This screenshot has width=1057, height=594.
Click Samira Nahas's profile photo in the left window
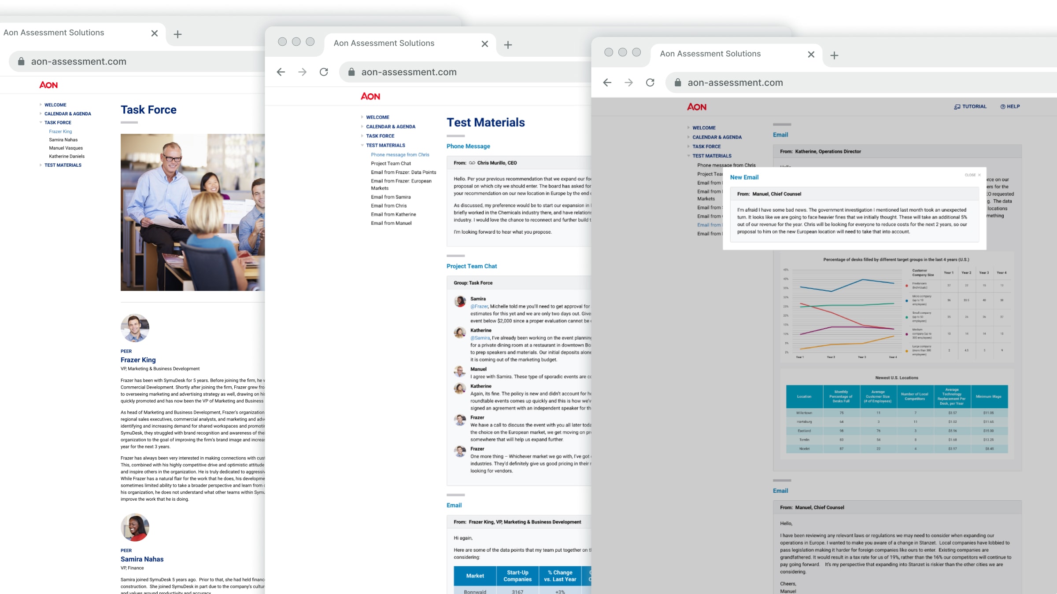pos(135,527)
